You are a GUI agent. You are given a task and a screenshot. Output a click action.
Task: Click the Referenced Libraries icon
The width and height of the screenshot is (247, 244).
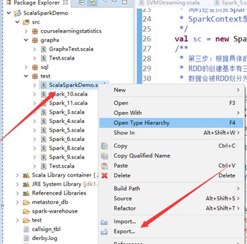tap(26, 193)
